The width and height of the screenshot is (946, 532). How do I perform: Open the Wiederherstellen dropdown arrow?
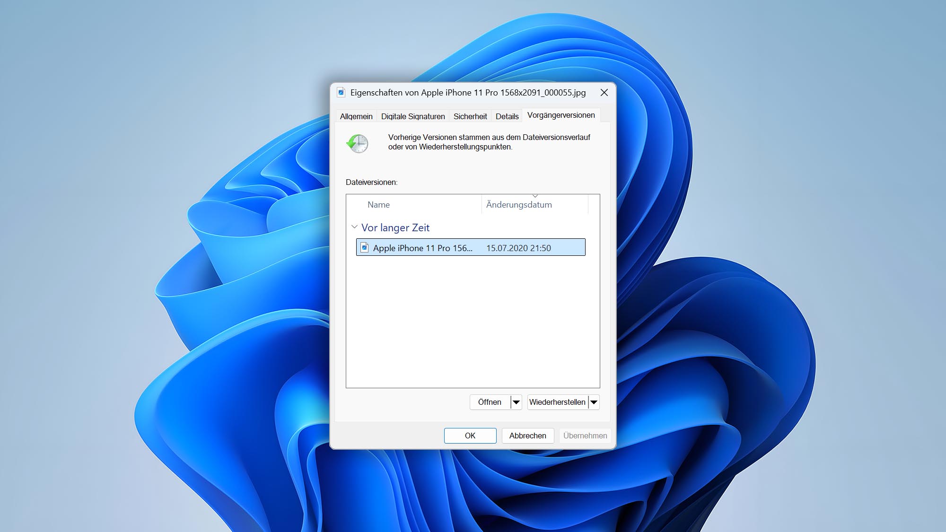click(594, 402)
